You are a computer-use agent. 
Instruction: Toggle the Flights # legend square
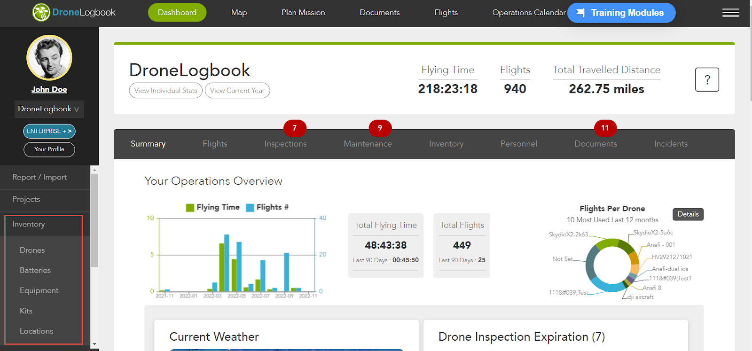pyautogui.click(x=250, y=208)
